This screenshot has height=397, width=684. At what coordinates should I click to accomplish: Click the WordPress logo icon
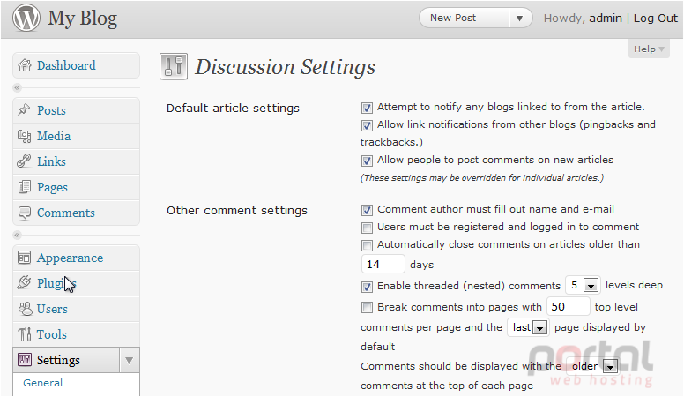click(x=26, y=18)
